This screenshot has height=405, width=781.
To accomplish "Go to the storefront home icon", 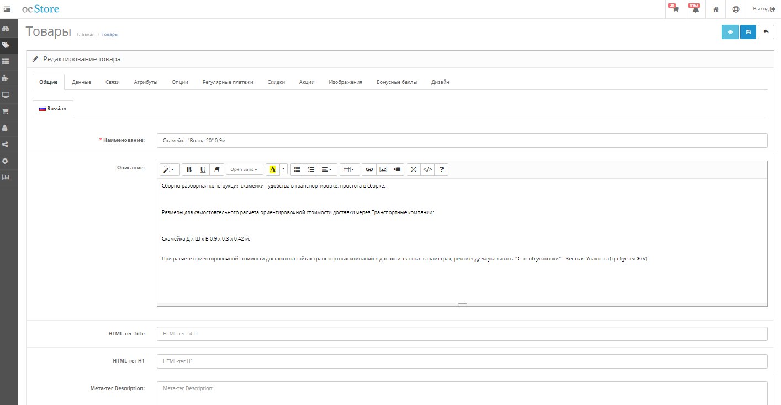I will click(x=715, y=9).
